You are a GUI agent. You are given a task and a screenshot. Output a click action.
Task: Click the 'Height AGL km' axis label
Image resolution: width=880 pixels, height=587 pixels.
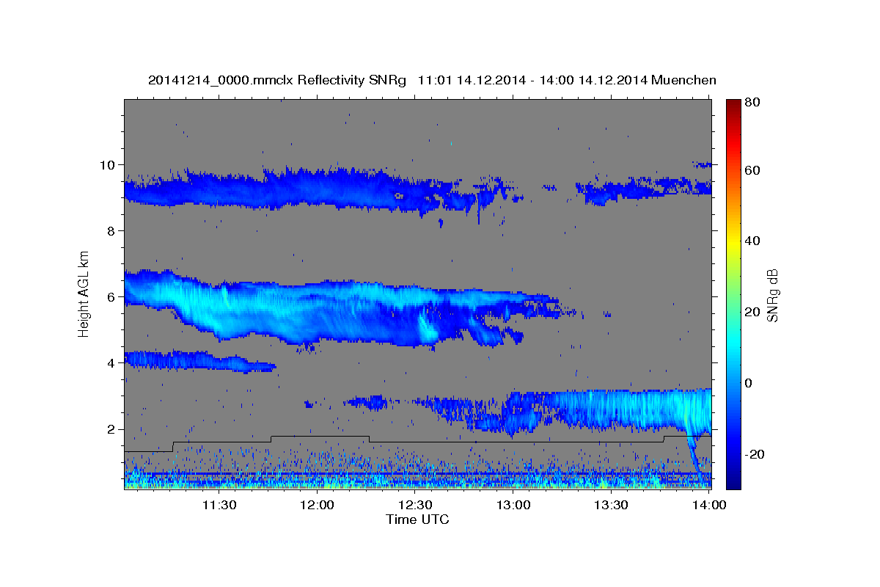tap(84, 293)
